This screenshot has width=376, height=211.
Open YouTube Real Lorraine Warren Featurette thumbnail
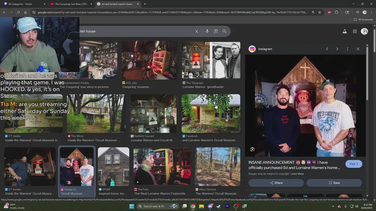tap(162, 167)
